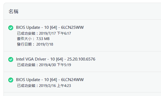The height and width of the screenshot is (96, 161).
Task: Click 已成功安裝 label under BIOS 6LCN25WW
Action: coord(26,33)
